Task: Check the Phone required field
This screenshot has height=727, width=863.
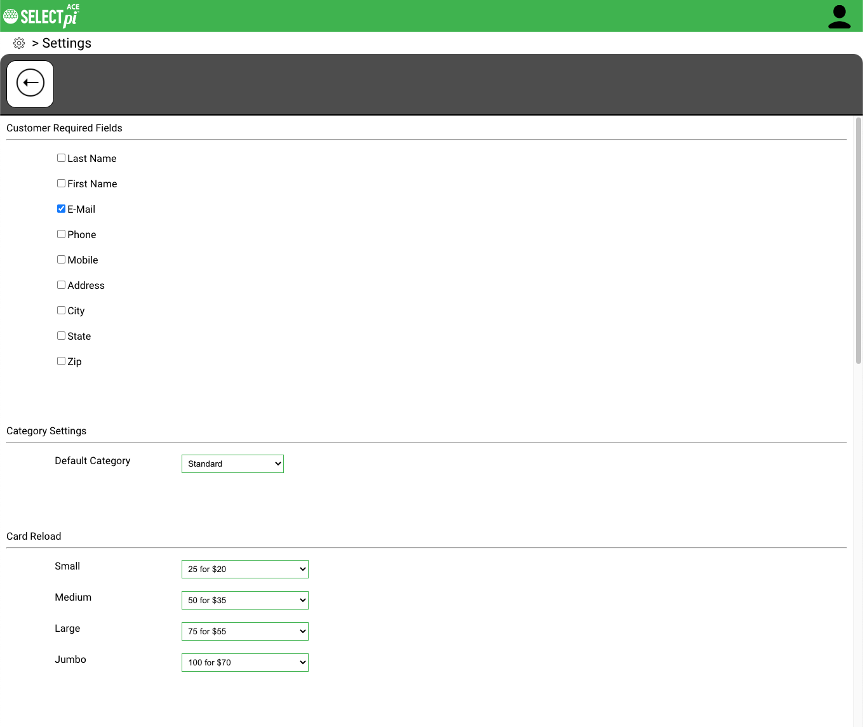Action: coord(61,234)
